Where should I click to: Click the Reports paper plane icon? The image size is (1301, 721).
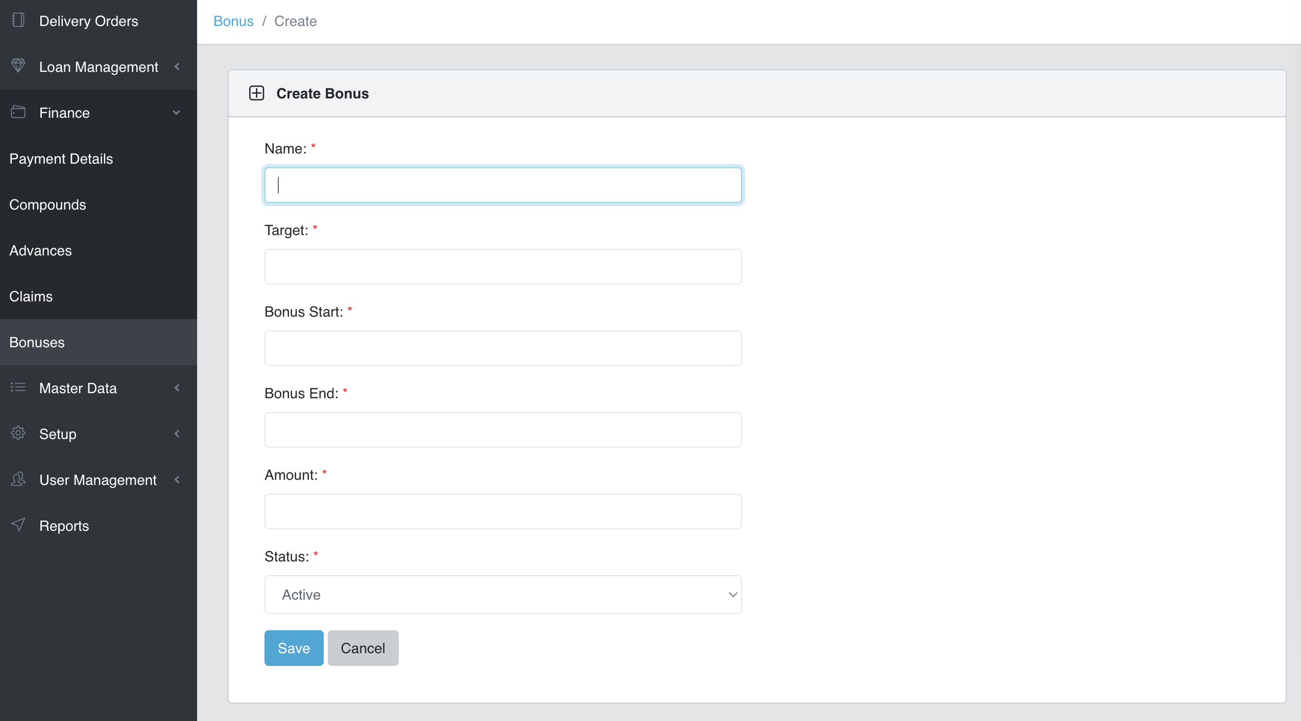click(18, 525)
